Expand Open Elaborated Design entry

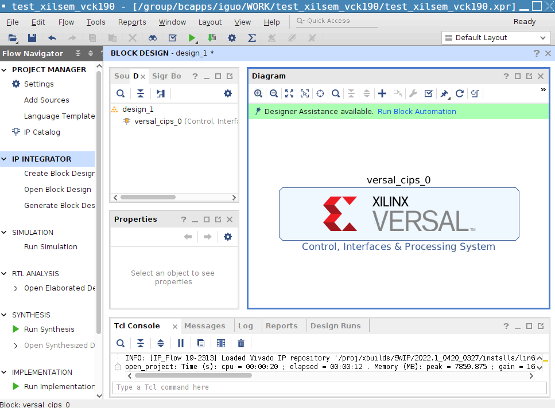coord(15,288)
